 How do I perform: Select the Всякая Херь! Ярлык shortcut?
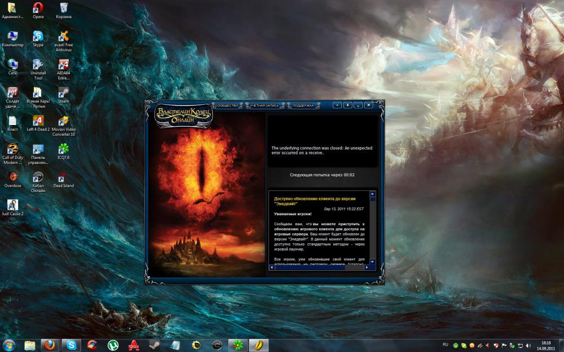point(38,97)
